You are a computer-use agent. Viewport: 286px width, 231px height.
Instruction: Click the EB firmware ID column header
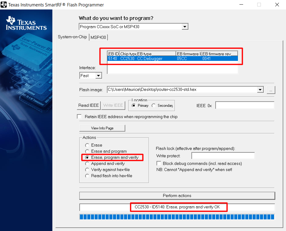tap(189, 54)
